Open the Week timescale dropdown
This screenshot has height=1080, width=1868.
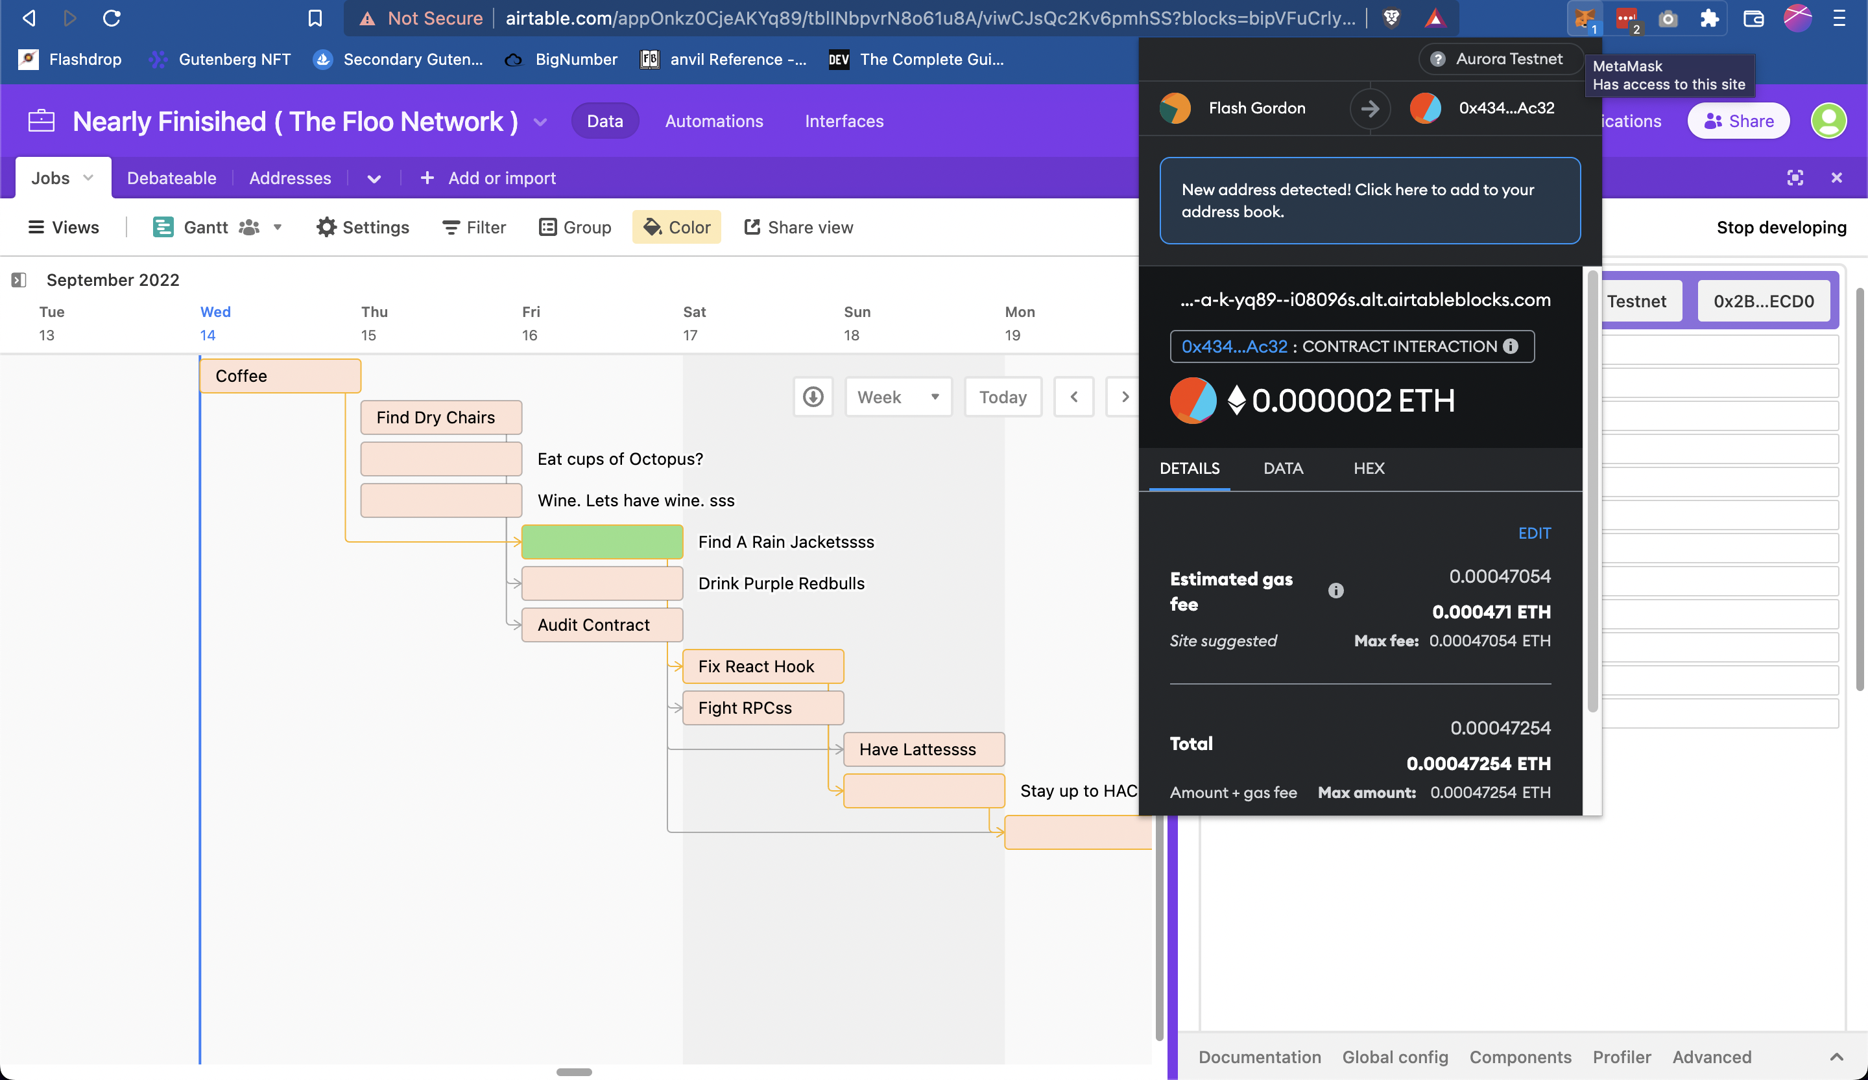click(x=898, y=397)
